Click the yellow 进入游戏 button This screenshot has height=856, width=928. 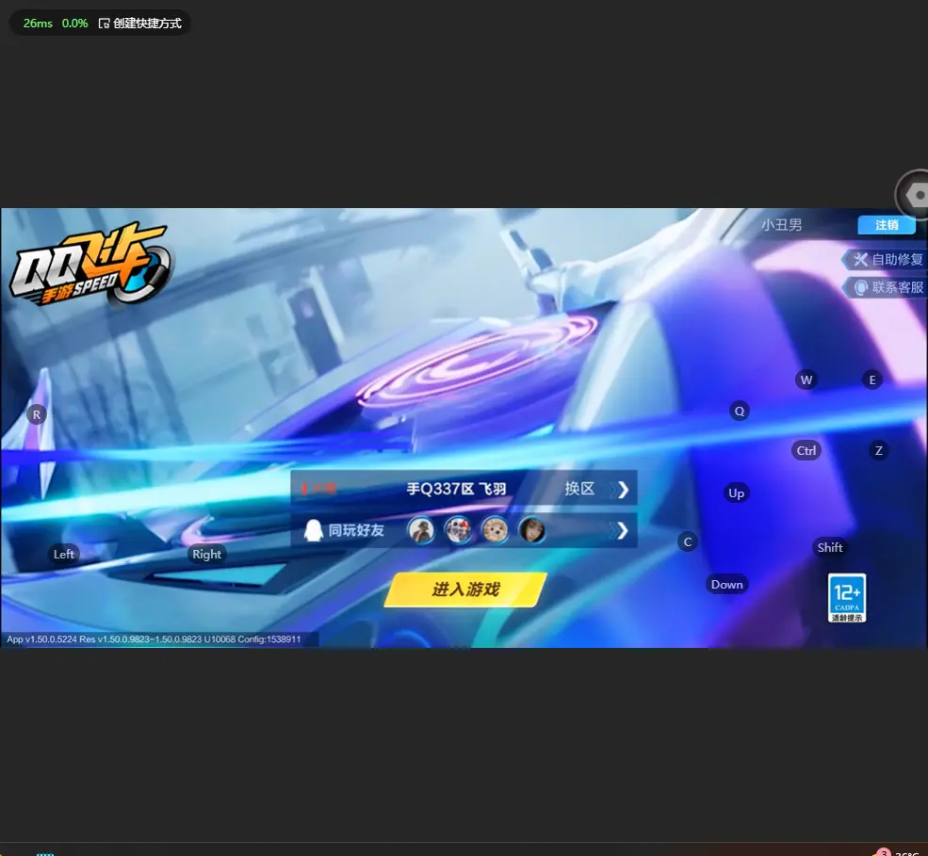[x=465, y=590]
